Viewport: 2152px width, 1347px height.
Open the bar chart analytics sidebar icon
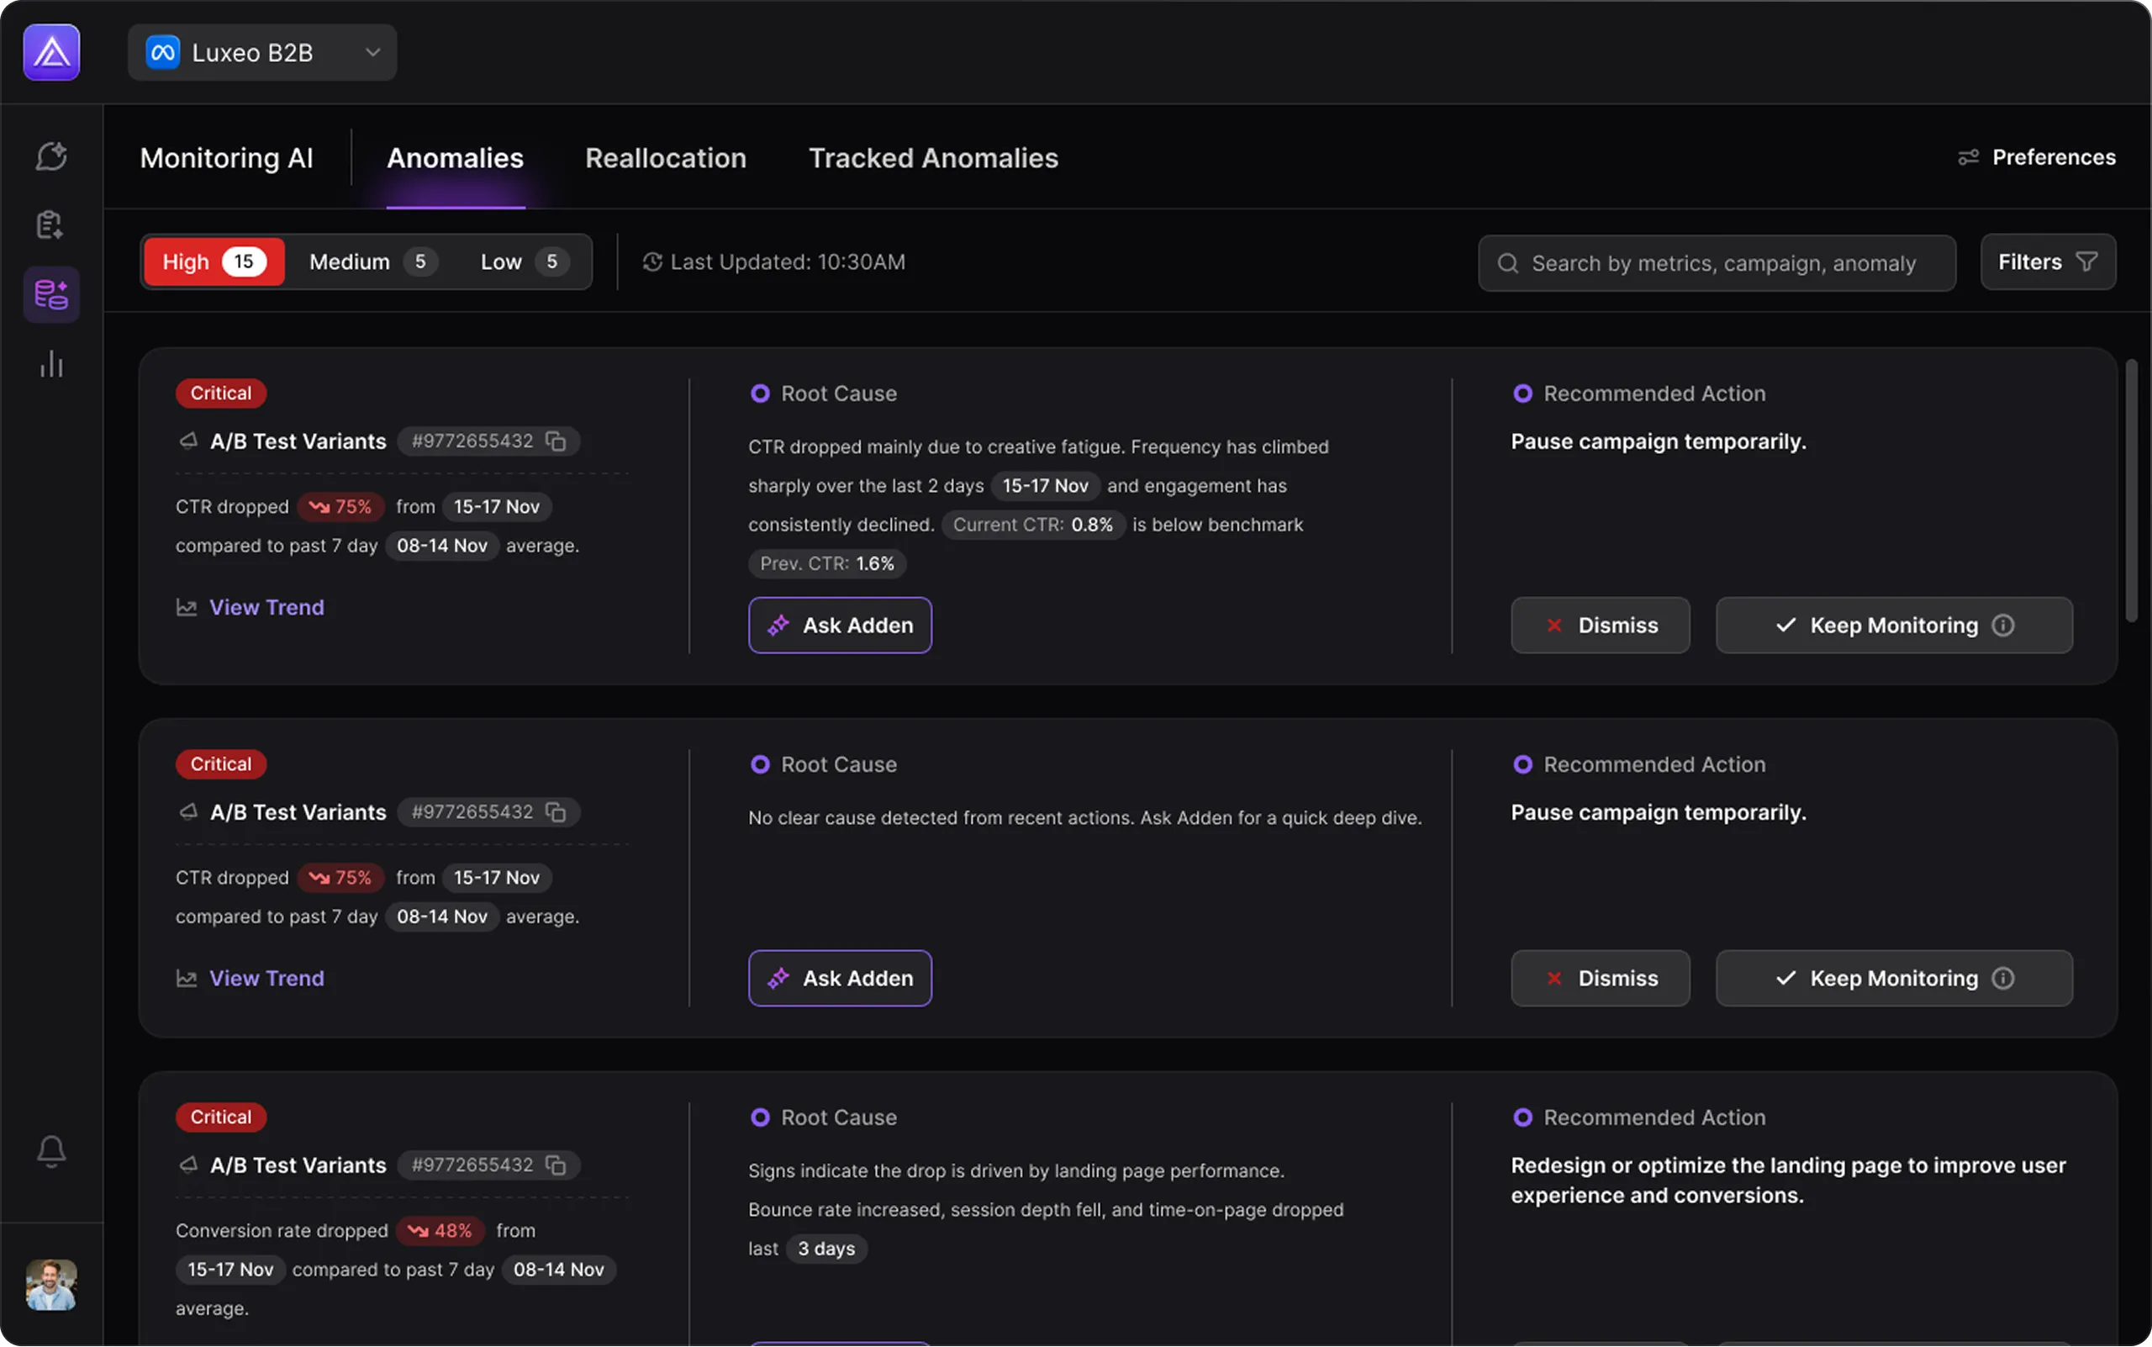50,363
